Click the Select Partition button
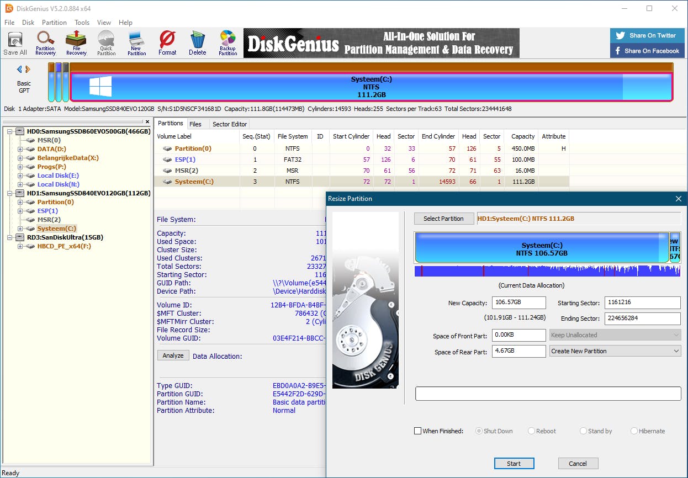The height and width of the screenshot is (478, 688). [x=443, y=219]
